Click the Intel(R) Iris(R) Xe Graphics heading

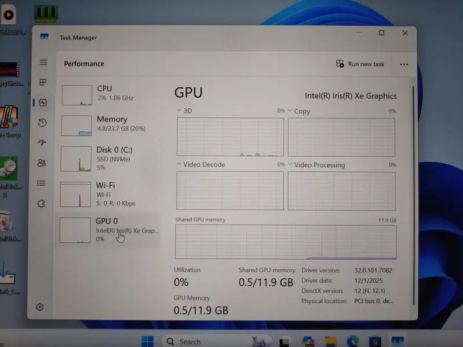coord(351,96)
